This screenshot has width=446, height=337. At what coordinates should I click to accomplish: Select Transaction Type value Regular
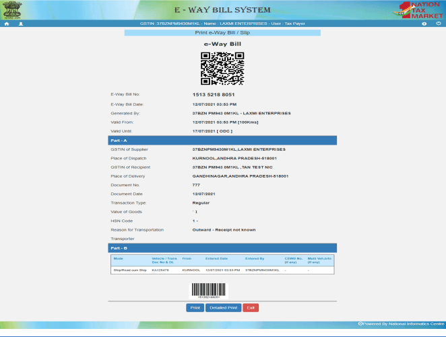click(x=201, y=203)
